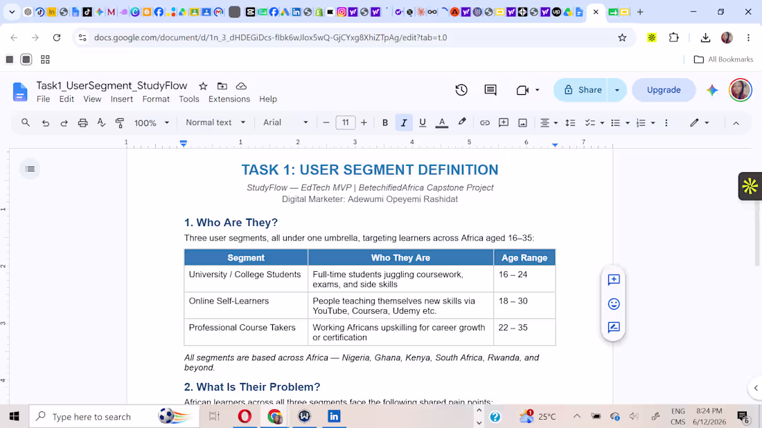This screenshot has width=762, height=428.
Task: Open the Edit menu
Action: tap(67, 99)
